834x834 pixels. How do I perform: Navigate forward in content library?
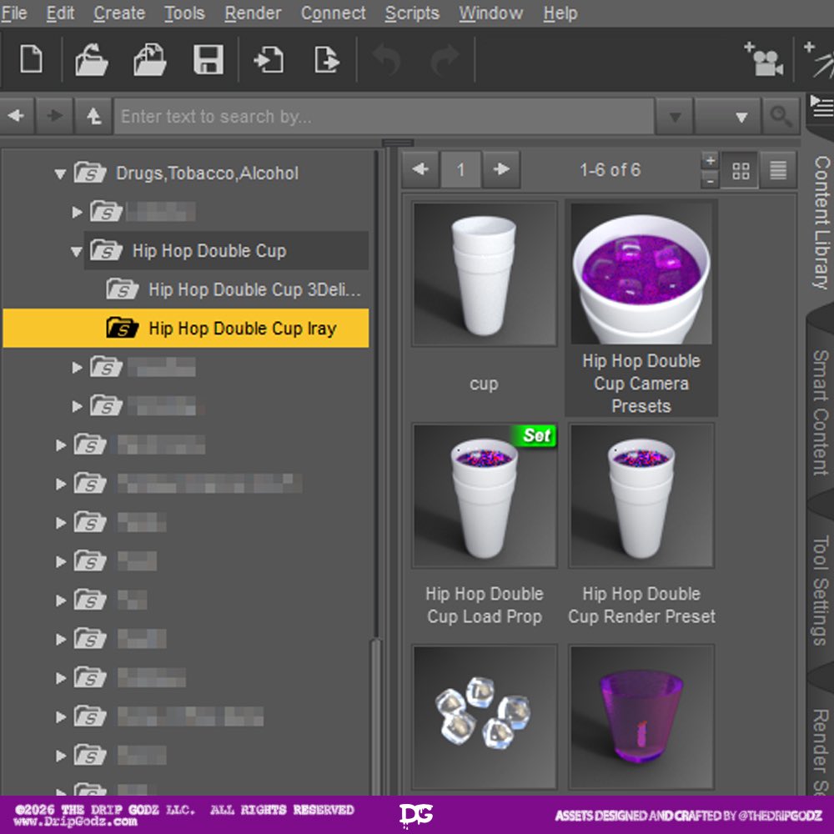pos(54,115)
